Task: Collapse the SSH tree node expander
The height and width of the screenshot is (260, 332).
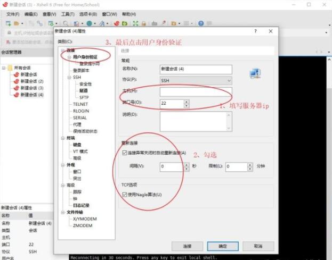Action: point(69,77)
